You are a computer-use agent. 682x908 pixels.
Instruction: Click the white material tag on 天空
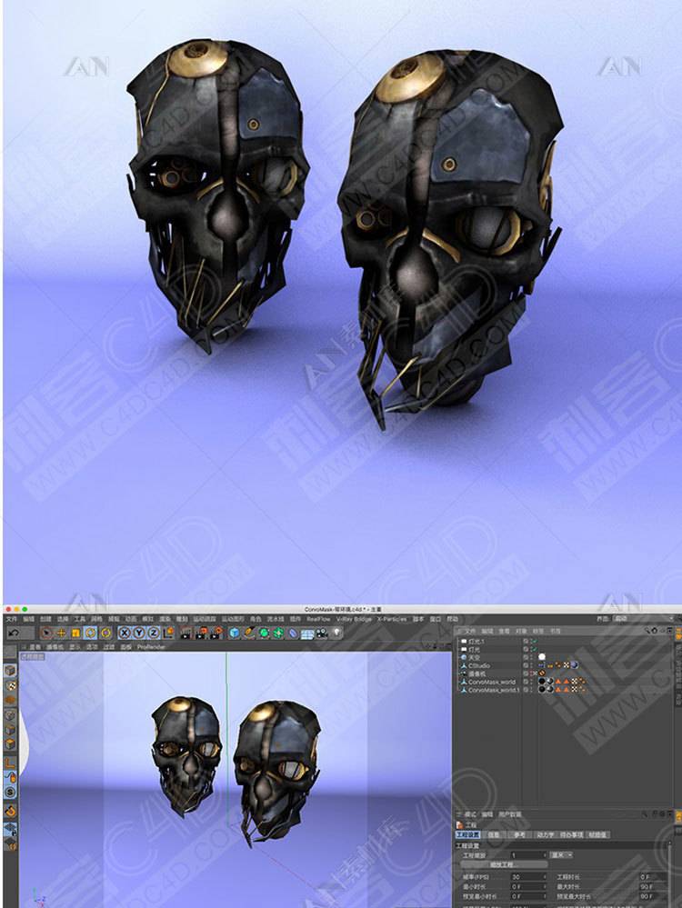[542, 658]
